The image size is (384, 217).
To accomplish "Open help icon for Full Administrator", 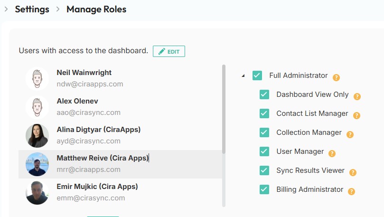I will coord(336,78).
